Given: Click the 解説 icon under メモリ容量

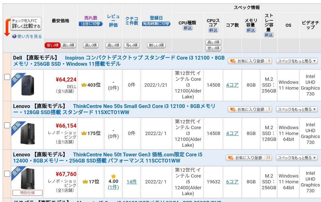Looking at the screenshot, I should coord(251,30).
